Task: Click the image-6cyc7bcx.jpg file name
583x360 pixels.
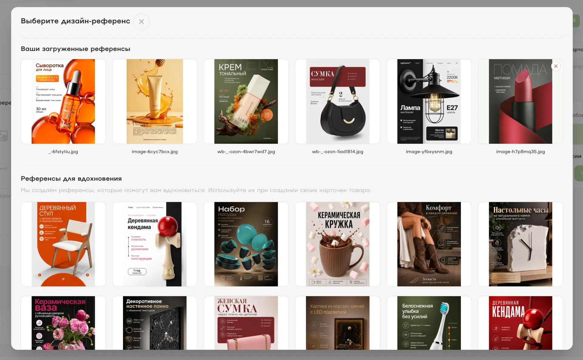Action: [x=155, y=152]
